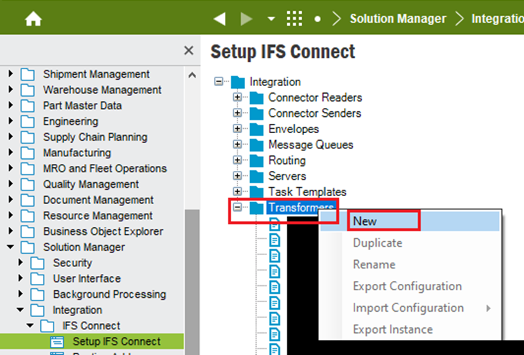Viewport: 524px width, 355px height.
Task: Open Business Object Explorer
Action: pyautogui.click(x=103, y=231)
